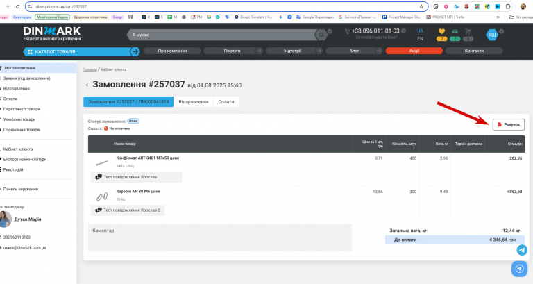Switch language to UA
Viewport: 533px width, 284px height.
coord(420,31)
